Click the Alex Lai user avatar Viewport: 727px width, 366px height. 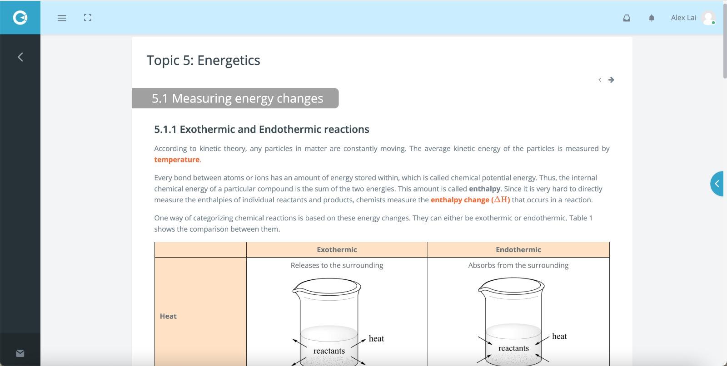708,18
